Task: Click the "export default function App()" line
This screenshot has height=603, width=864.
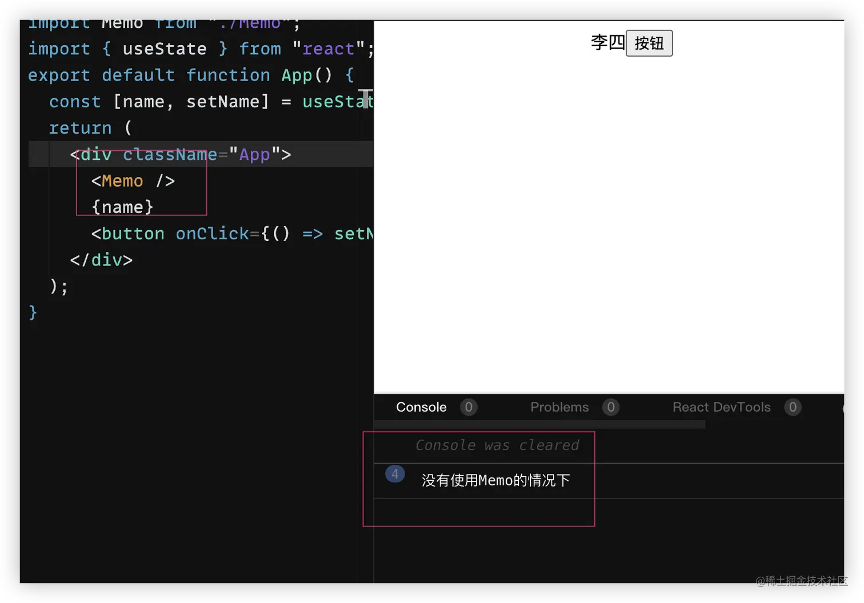Action: click(x=191, y=75)
